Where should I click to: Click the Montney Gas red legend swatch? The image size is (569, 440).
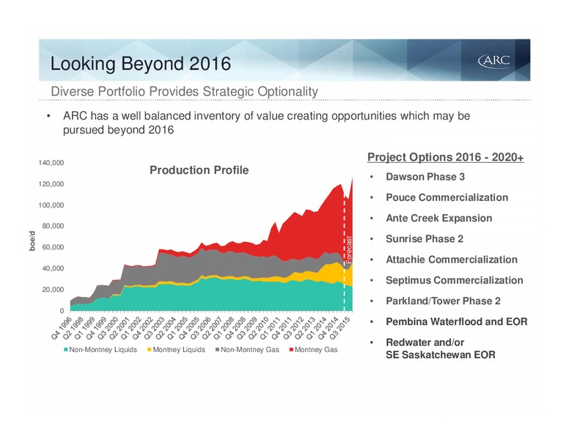click(x=291, y=350)
